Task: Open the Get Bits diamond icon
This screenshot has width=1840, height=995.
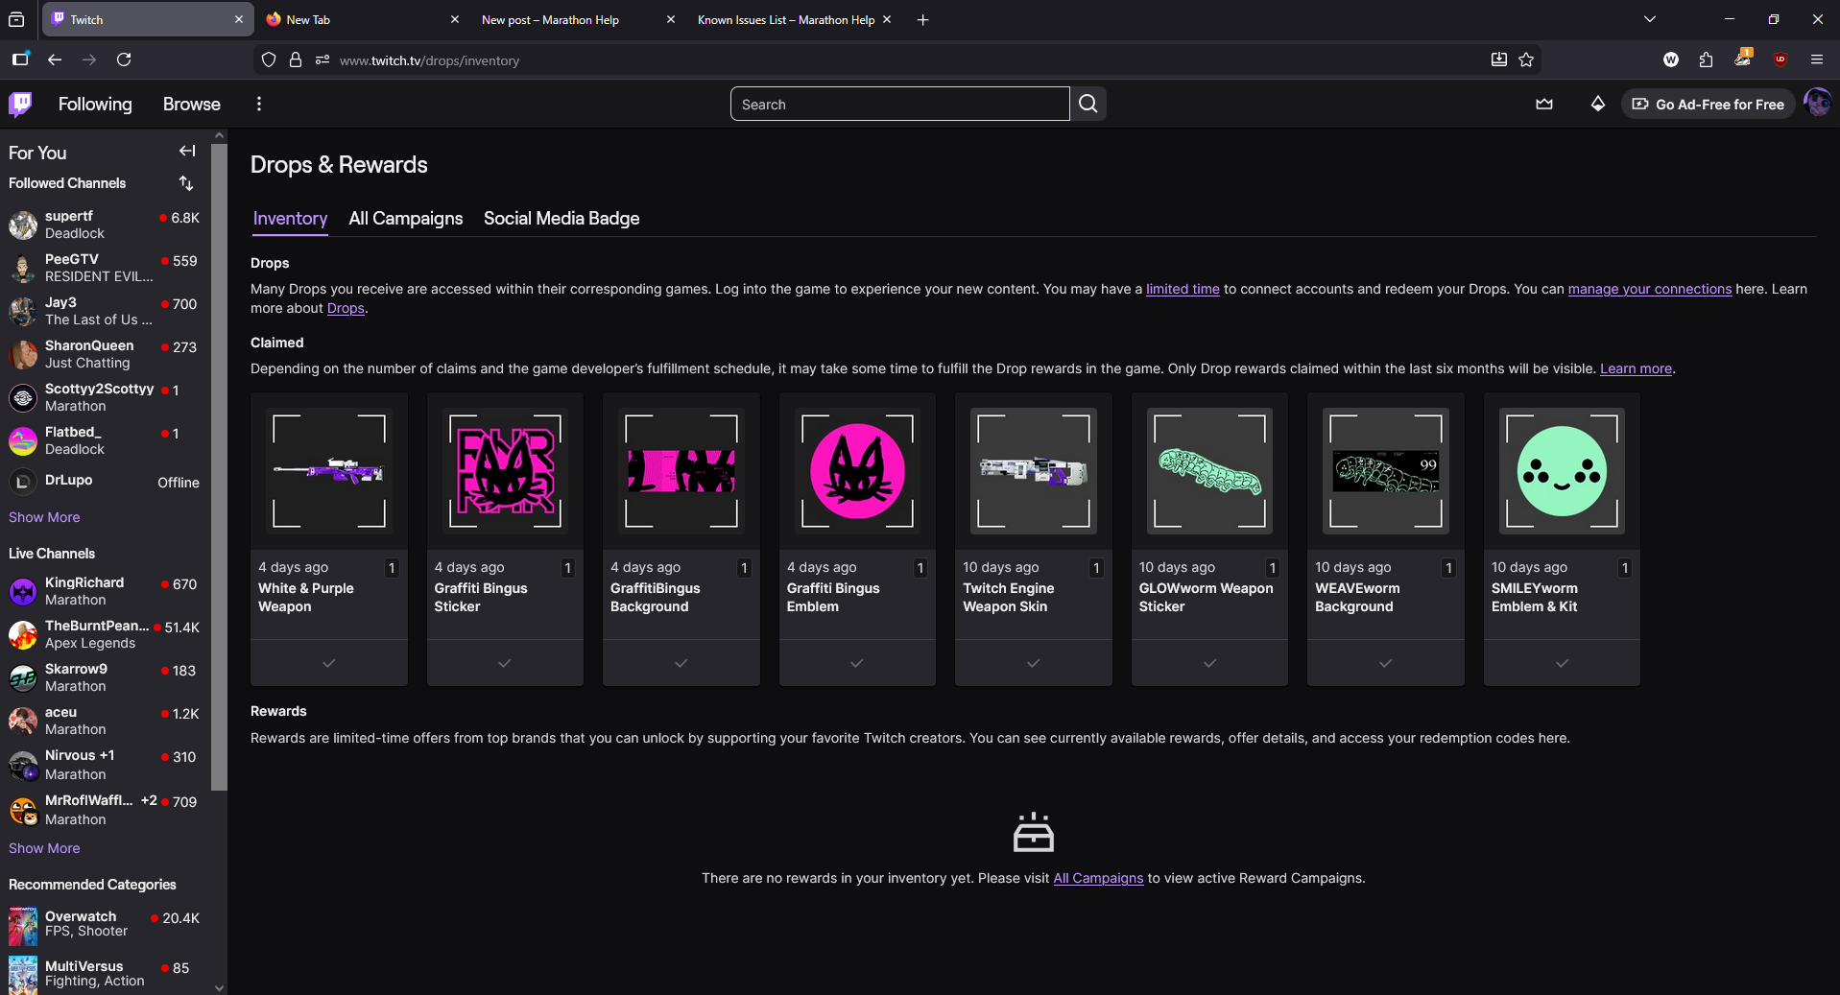Action: point(1597,104)
